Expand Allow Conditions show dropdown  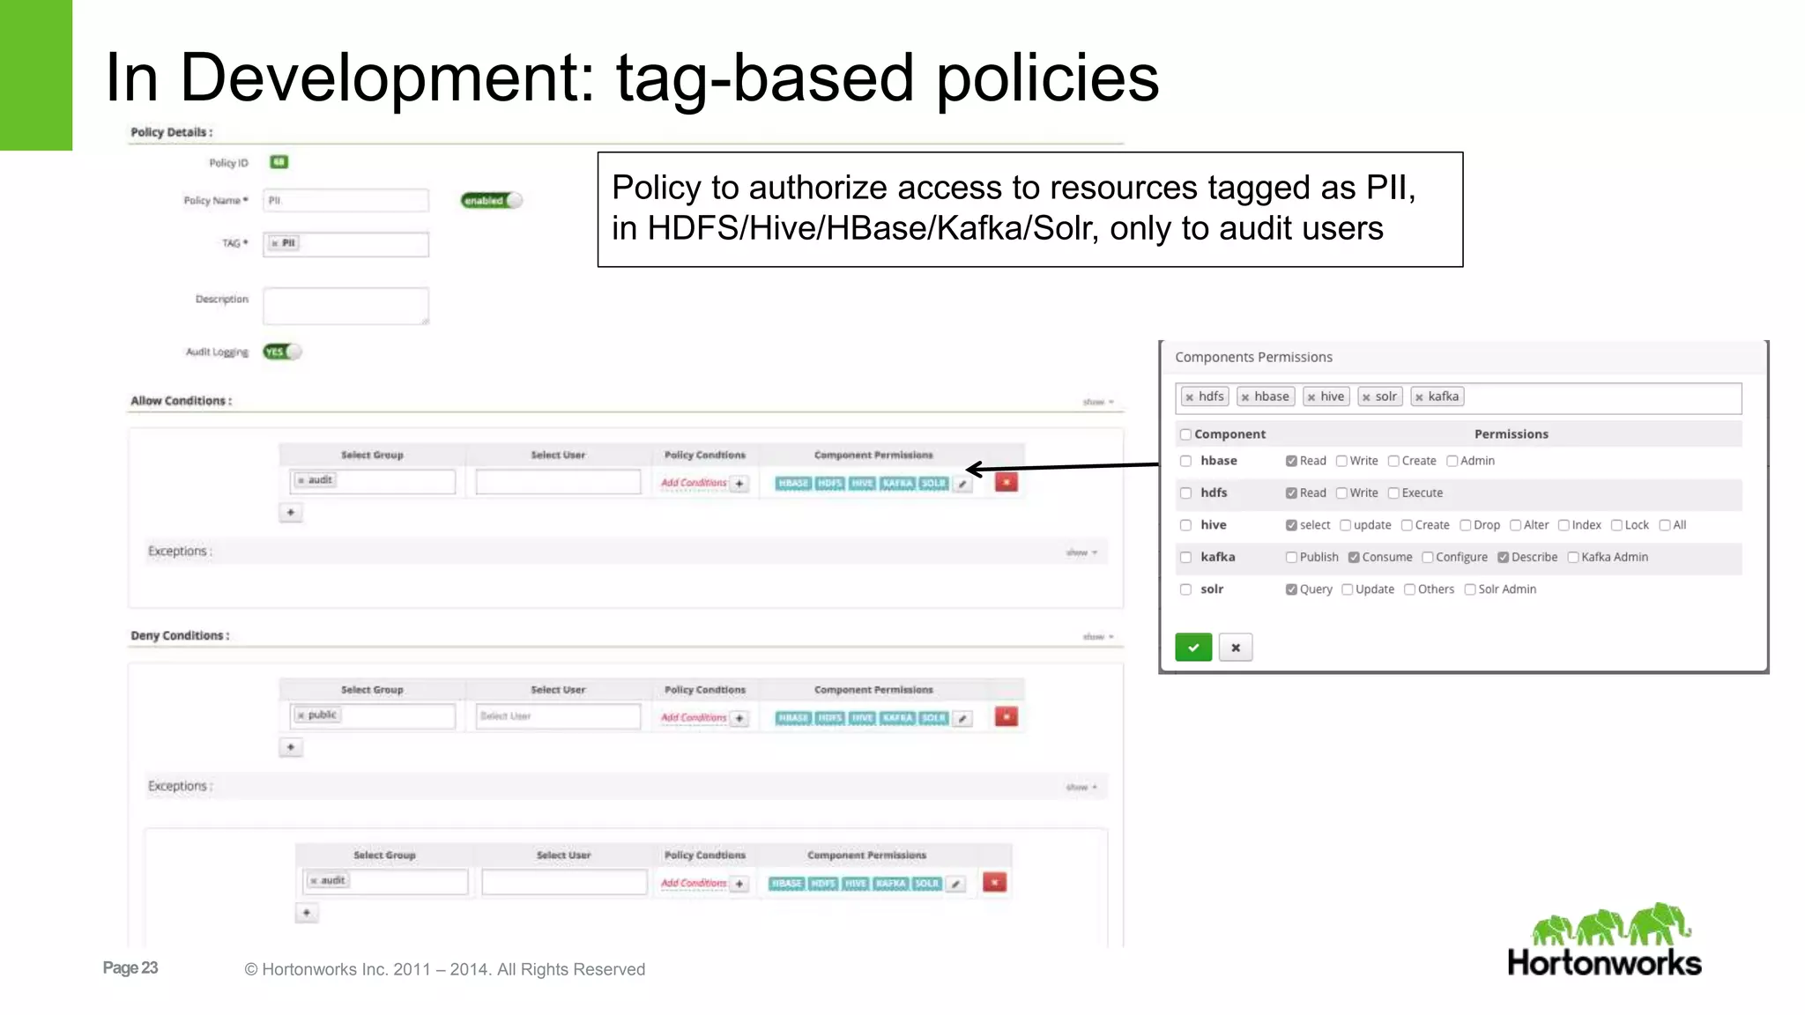[x=1098, y=402]
